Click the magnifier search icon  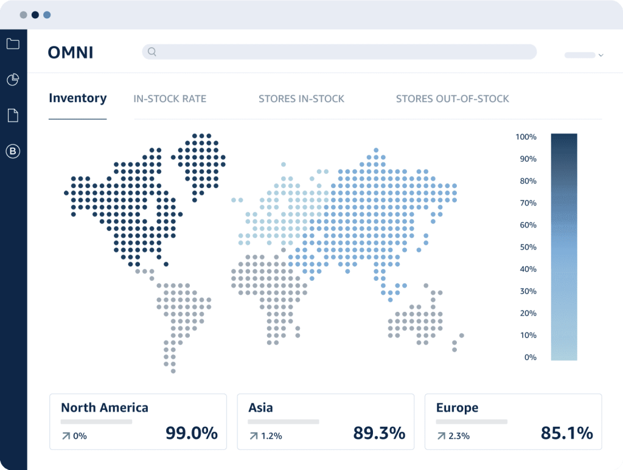[x=152, y=52]
